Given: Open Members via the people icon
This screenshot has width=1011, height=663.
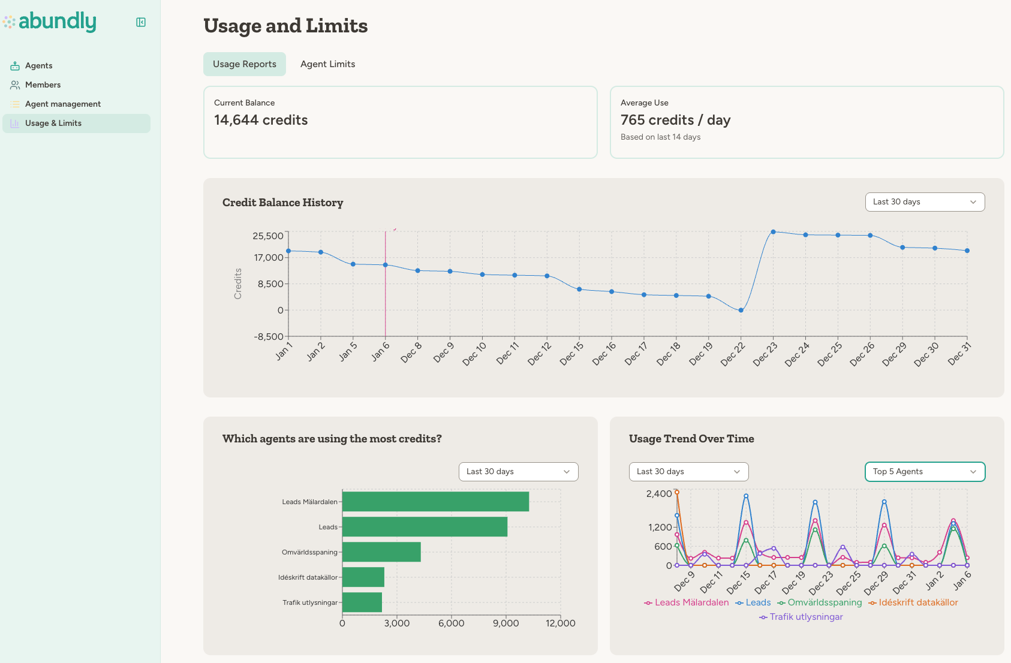Looking at the screenshot, I should pos(14,85).
